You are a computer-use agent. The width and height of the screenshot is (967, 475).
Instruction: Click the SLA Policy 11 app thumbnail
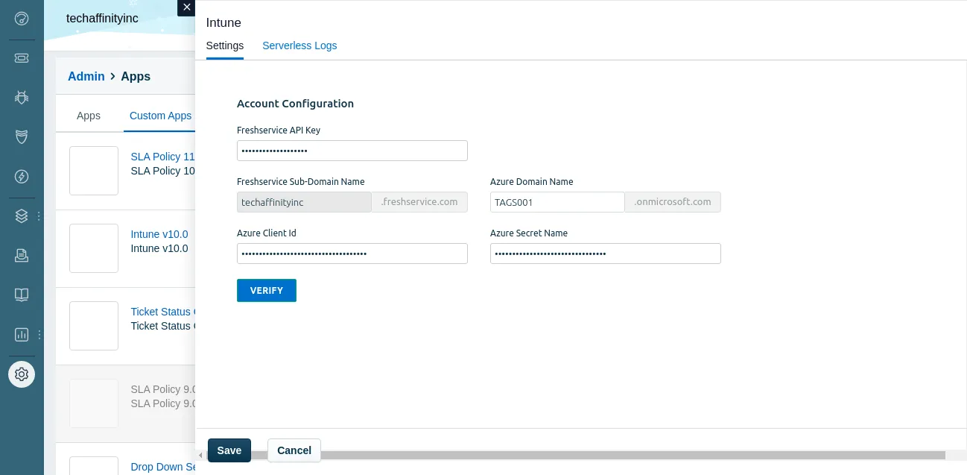pyautogui.click(x=94, y=171)
